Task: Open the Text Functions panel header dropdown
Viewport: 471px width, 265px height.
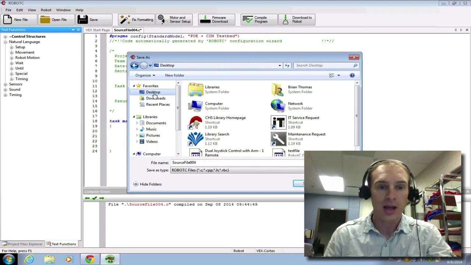Action: click(73, 30)
